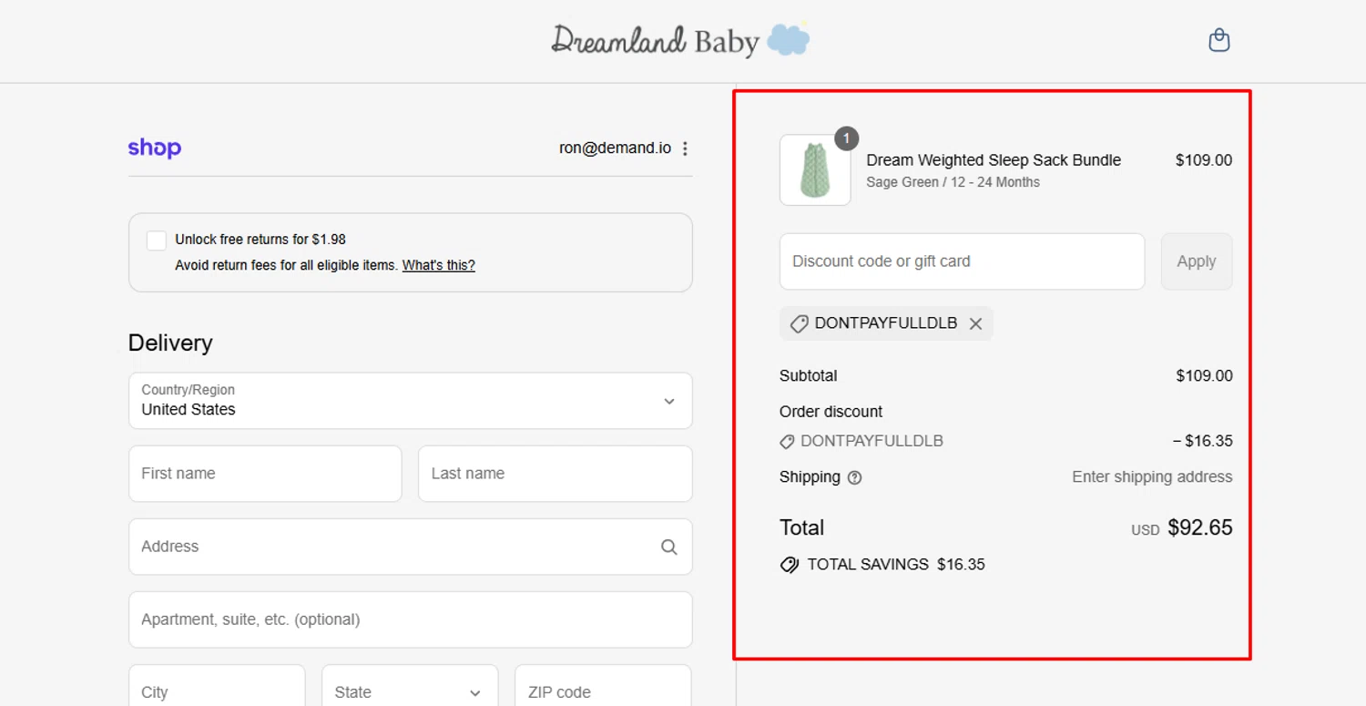Focus the Apartment, suite, etc. field
Image resolution: width=1366 pixels, height=706 pixels.
pos(411,619)
